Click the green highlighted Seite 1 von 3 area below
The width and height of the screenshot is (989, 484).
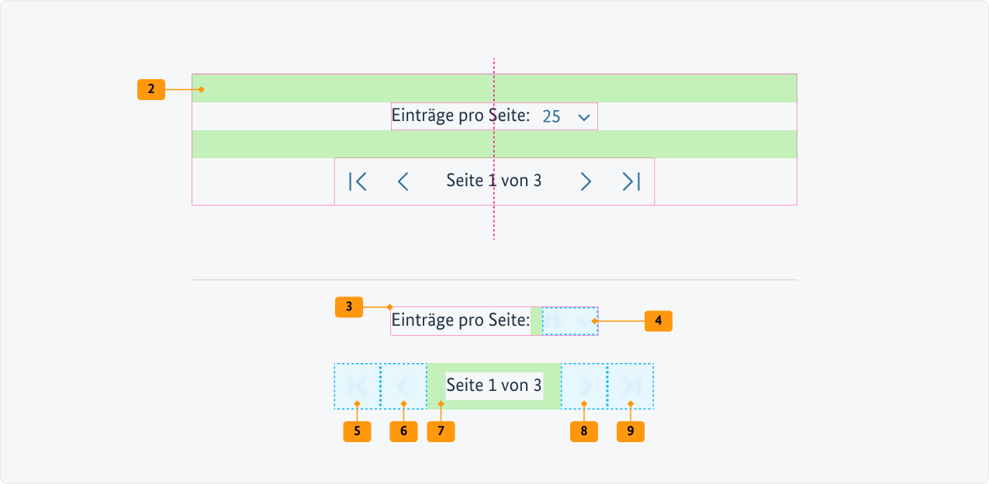tap(493, 384)
